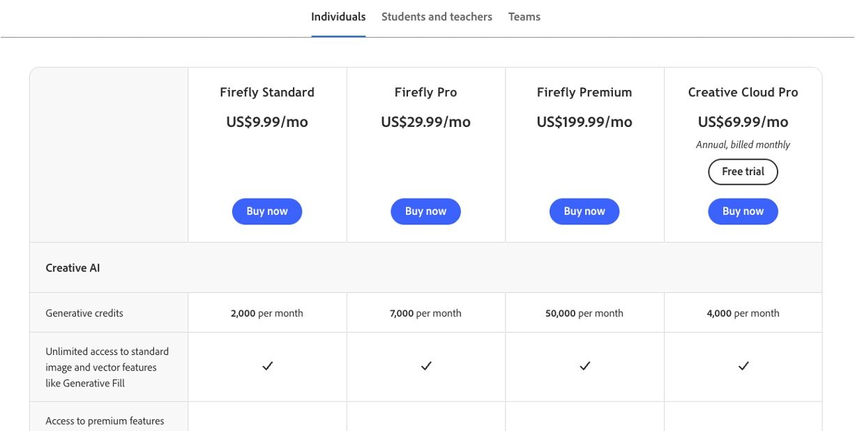
Task: Click the Creative AI section header
Action: click(73, 268)
